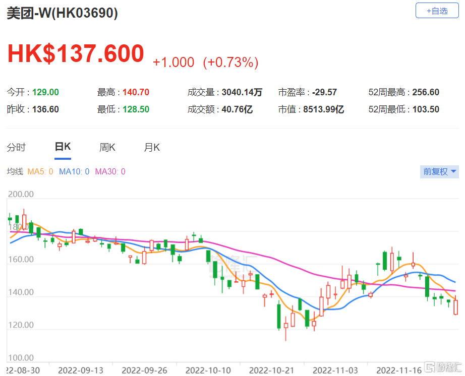Click the MA30 moving average label
Screen dimensions: 465x376
(110, 171)
